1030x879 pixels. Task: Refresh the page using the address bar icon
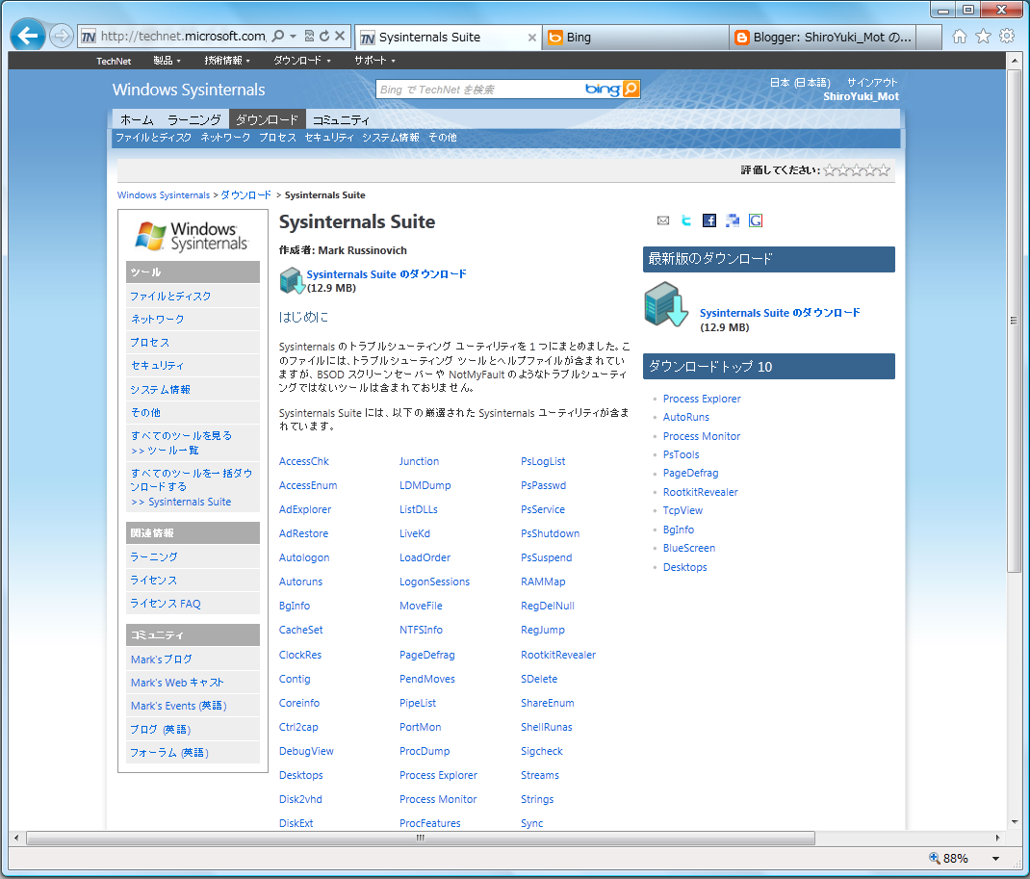(x=323, y=35)
